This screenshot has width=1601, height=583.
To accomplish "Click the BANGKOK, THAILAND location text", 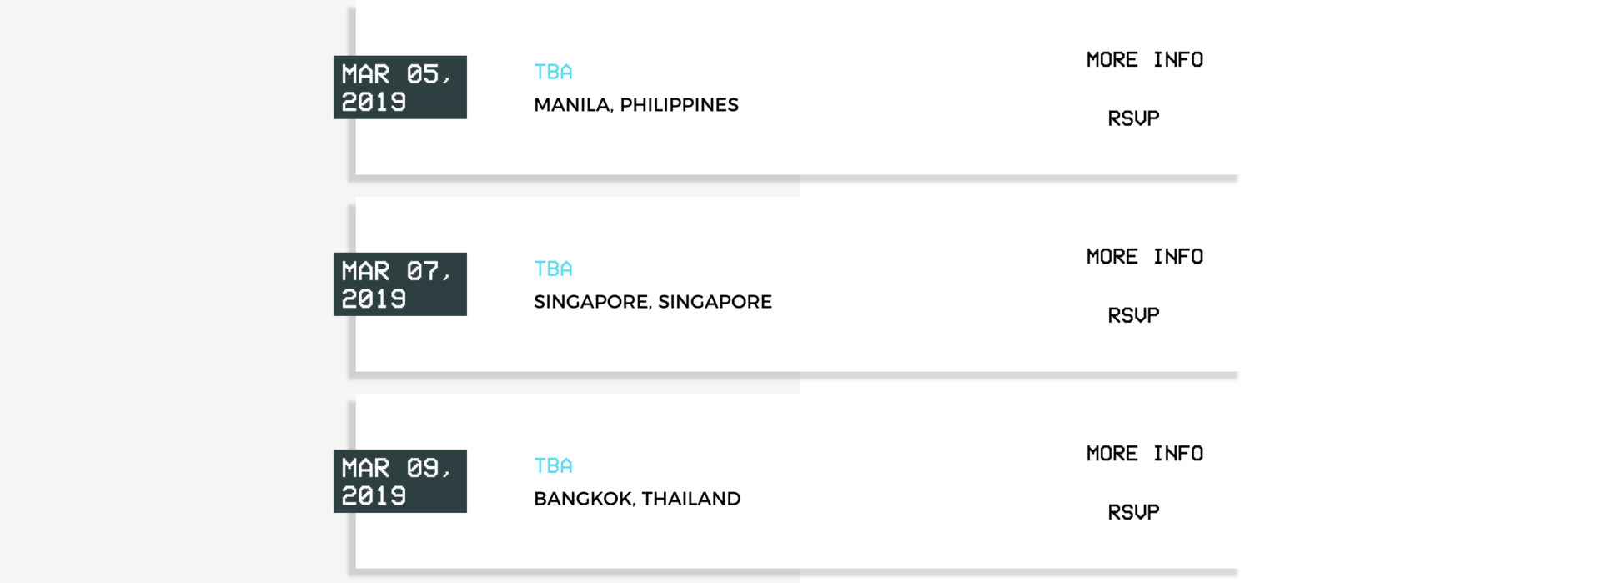I will pyautogui.click(x=637, y=499).
